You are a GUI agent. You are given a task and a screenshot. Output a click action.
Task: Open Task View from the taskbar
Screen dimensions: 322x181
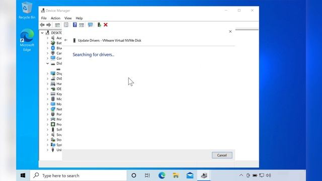coord(147,175)
